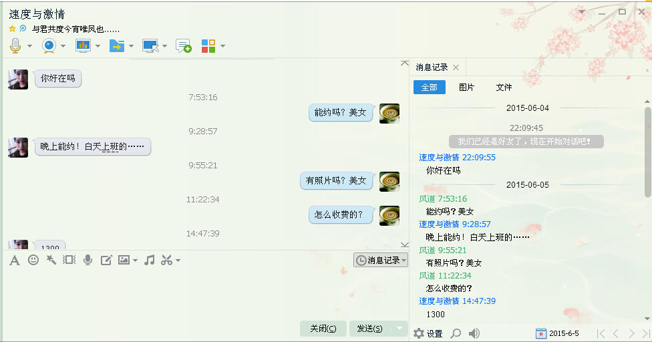Click the font settings 'A' icon
Viewport: 652px width, 342px height.
click(15, 260)
